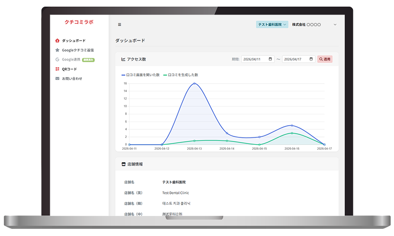Click the 株式会社 ○○○○ account name
This screenshot has height=236, width=394.
(306, 25)
